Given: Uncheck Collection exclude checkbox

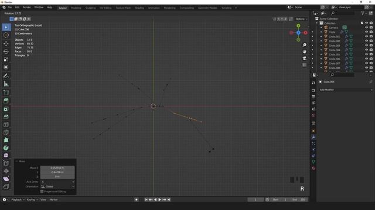Looking at the screenshot, I should click(362, 23).
